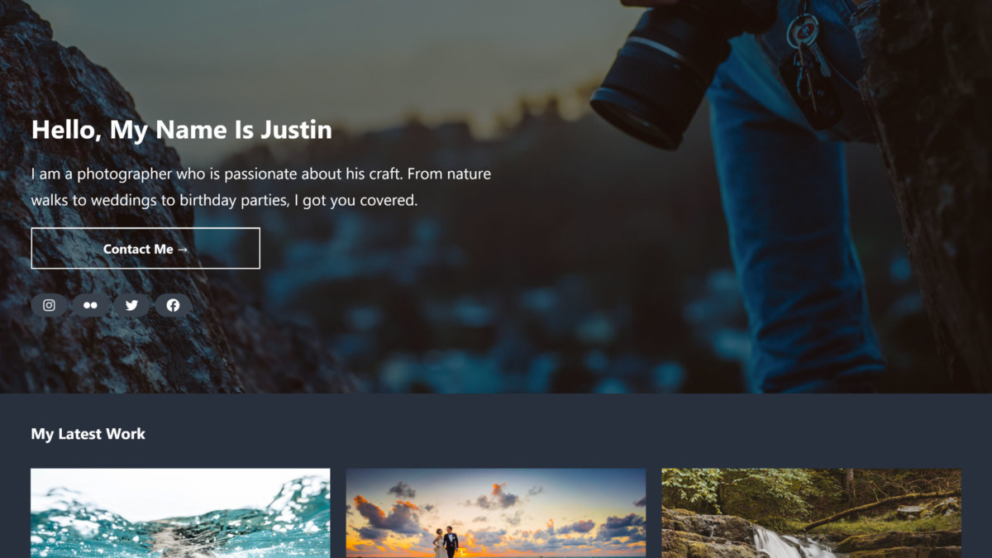Open the Facebook icon link

pos(173,305)
